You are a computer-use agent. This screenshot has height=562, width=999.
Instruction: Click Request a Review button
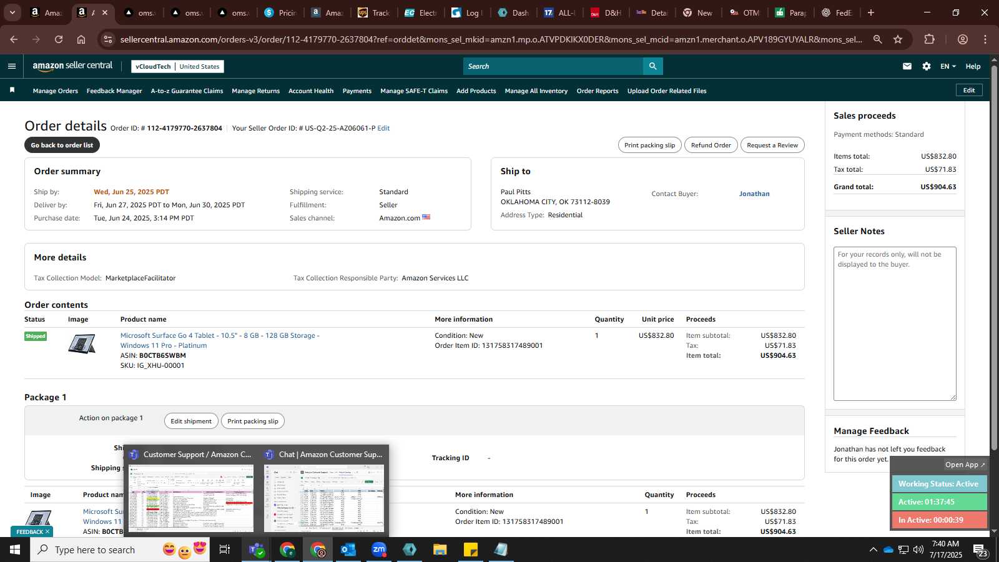click(x=772, y=145)
